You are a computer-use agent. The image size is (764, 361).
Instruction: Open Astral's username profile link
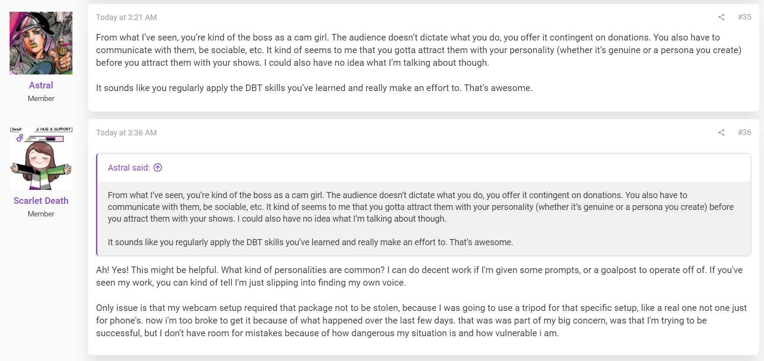41,85
